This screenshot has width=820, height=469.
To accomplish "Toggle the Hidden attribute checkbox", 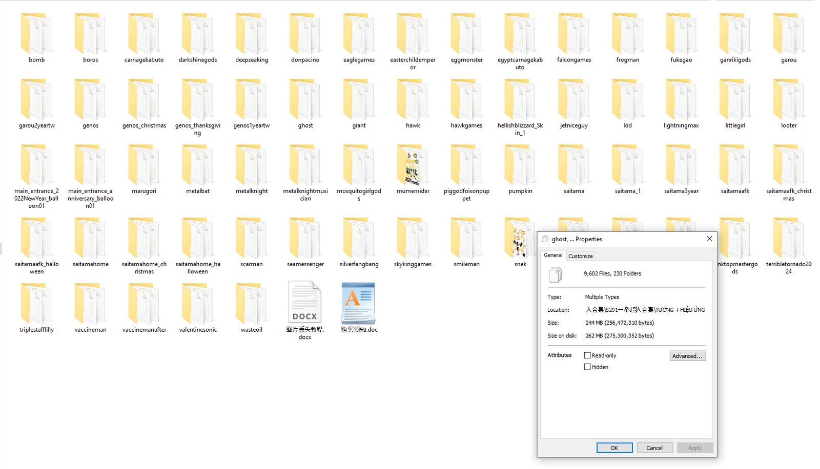I will (587, 367).
